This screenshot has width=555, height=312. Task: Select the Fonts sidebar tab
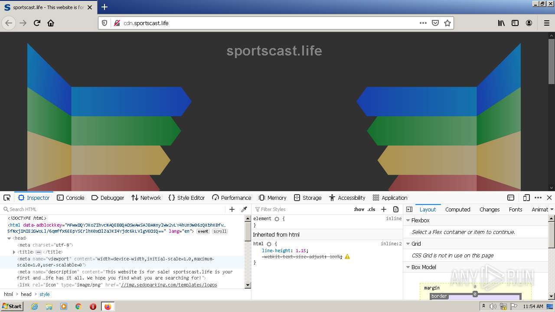tap(516, 209)
